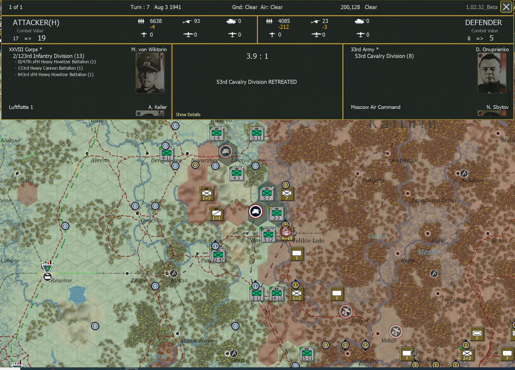Click the rail repair icon near Idritsa
The width and height of the screenshot is (515, 370).
point(174,273)
